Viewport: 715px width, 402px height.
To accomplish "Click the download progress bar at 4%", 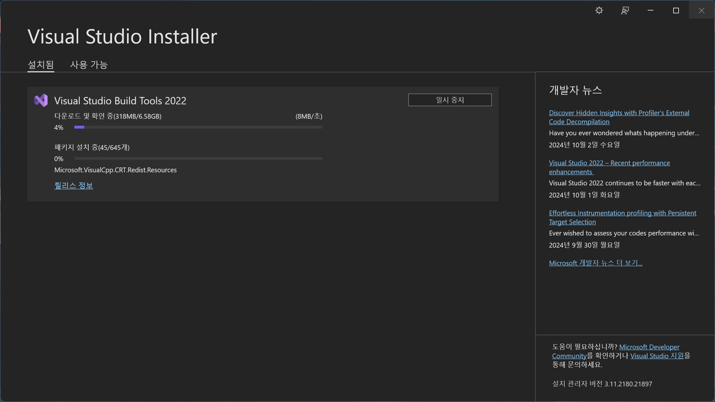I will pos(198,127).
